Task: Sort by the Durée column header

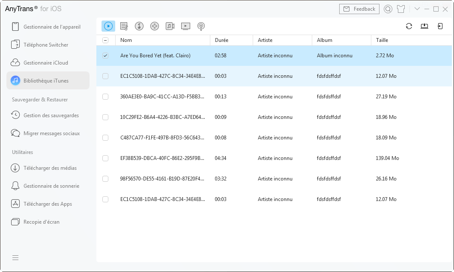Action: [x=232, y=40]
